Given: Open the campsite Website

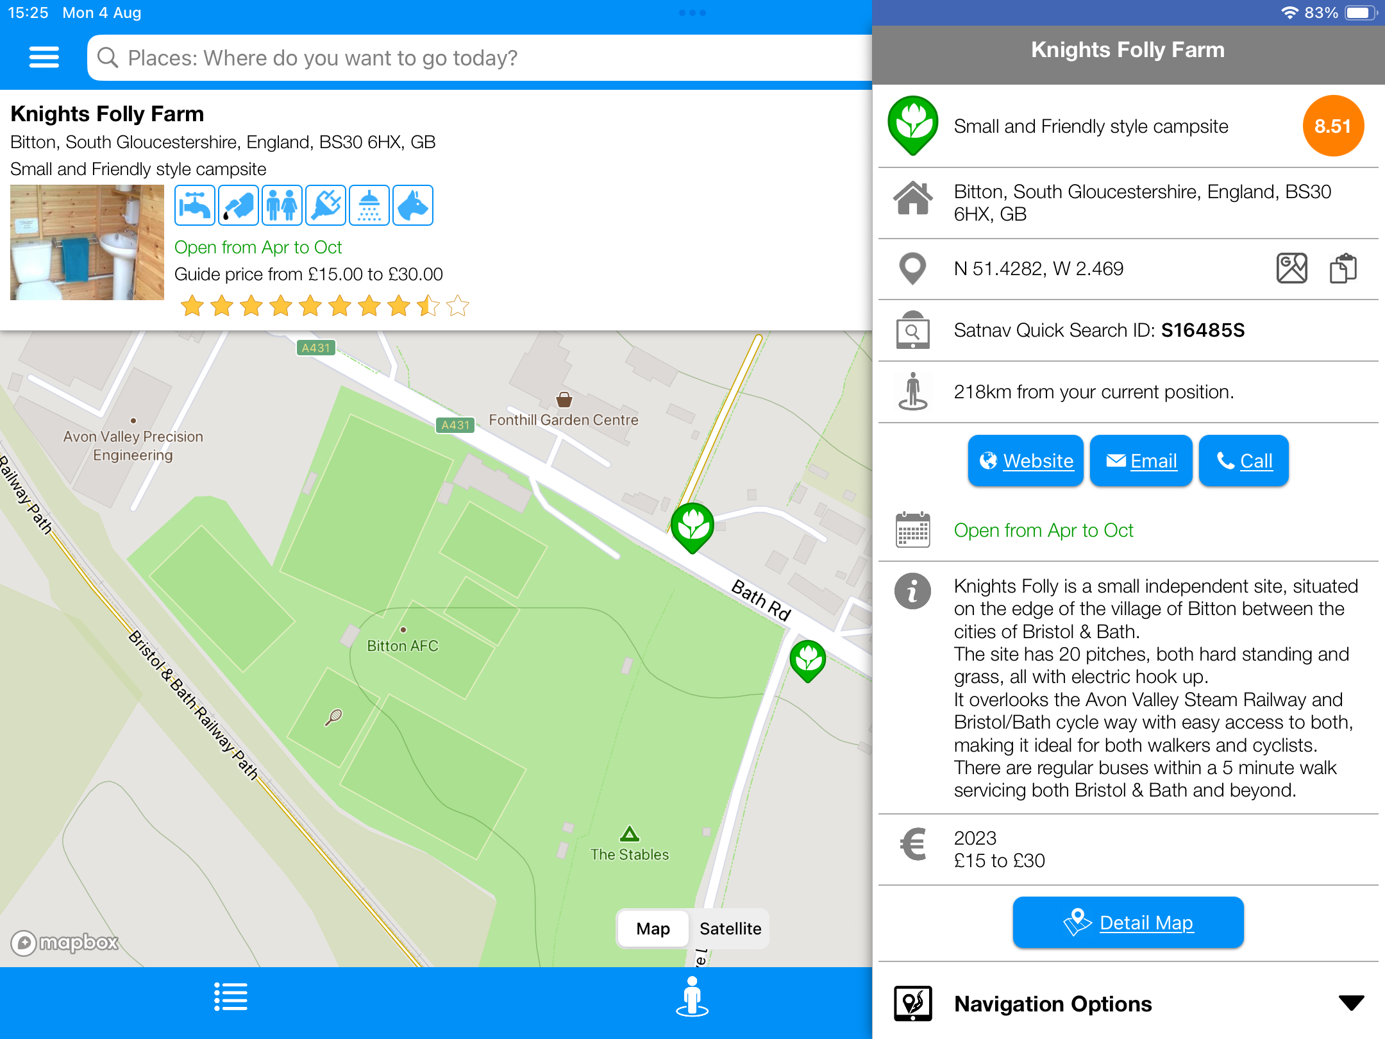Looking at the screenshot, I should tap(1026, 460).
